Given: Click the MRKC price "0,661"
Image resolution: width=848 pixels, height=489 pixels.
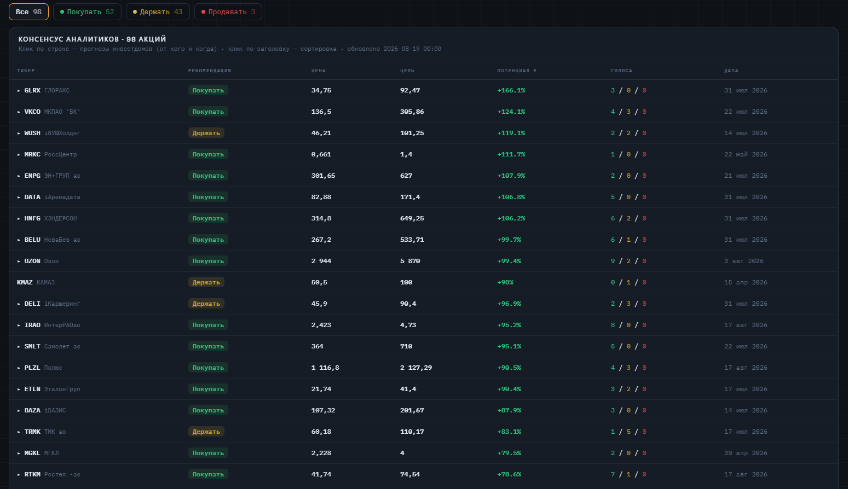Looking at the screenshot, I should [x=321, y=154].
